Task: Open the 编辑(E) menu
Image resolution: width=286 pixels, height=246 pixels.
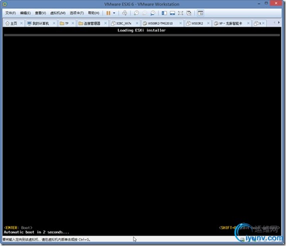Action: click(25, 13)
